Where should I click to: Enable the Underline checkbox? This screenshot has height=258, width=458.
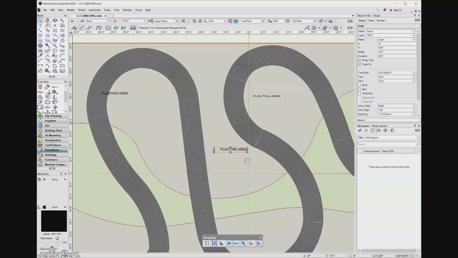(359, 94)
